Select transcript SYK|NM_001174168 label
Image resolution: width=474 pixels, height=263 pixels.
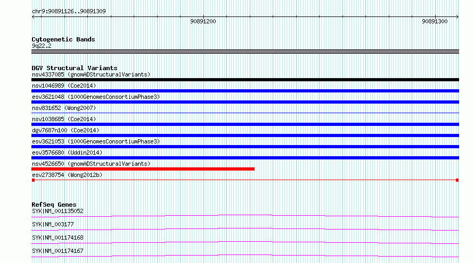coord(58,237)
